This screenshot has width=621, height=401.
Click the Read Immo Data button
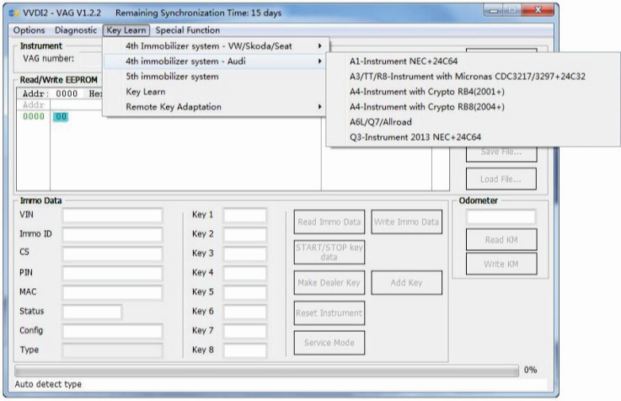329,222
